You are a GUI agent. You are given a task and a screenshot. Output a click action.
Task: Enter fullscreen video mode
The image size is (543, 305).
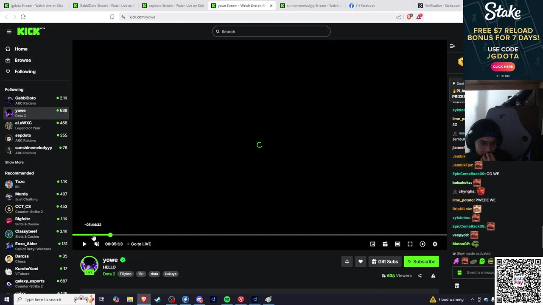(x=410, y=244)
